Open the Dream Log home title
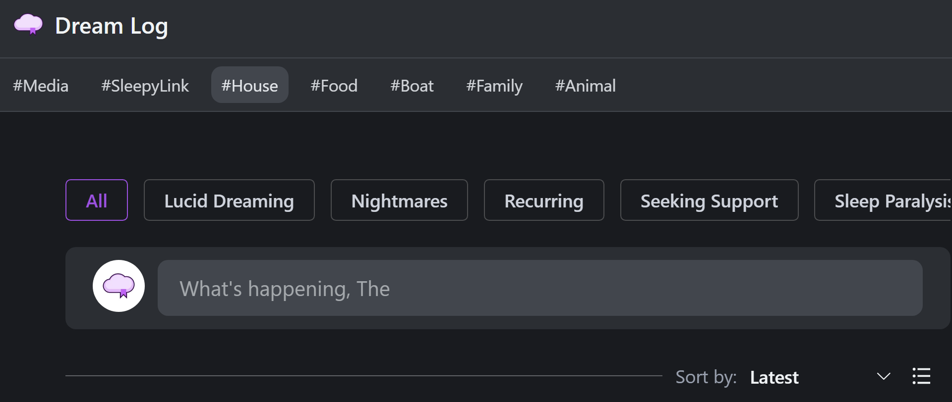 click(111, 26)
